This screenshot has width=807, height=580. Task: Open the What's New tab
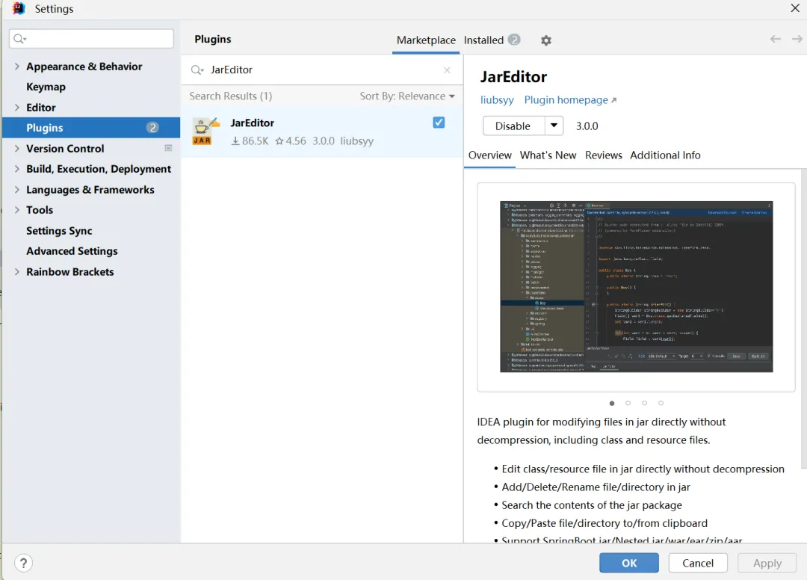pos(548,155)
